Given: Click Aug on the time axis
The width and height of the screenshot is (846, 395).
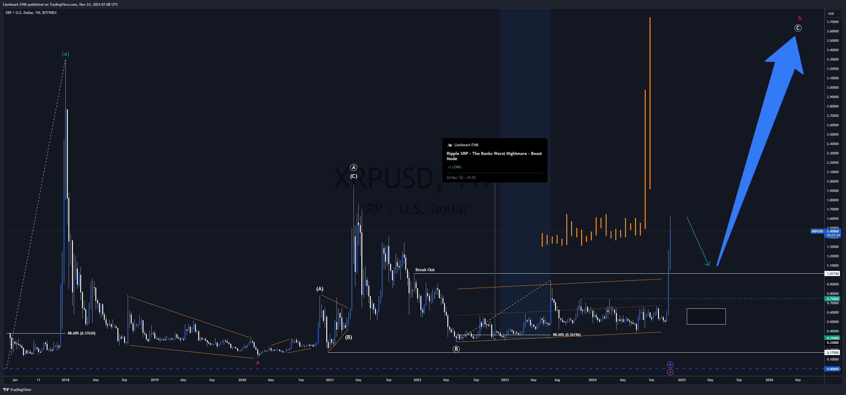Looking at the screenshot, I should [557, 380].
